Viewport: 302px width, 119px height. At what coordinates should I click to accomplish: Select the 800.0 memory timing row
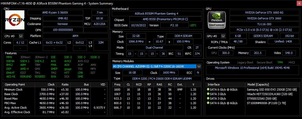(x=157, y=103)
